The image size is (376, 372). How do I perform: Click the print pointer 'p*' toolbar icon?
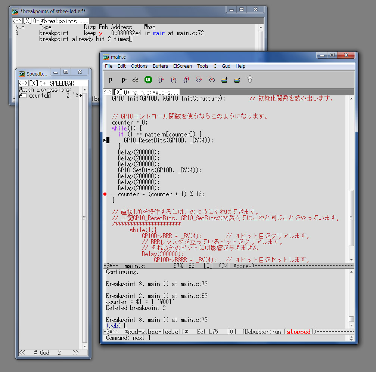tap(124, 80)
